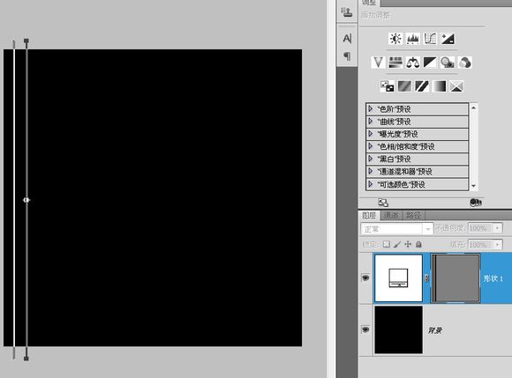Open the Character panel icon
Image resolution: width=512 pixels, height=378 pixels.
(347, 39)
